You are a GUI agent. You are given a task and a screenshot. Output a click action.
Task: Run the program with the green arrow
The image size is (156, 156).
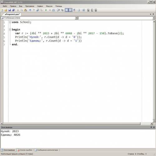46,10
